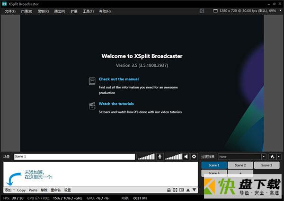This screenshot has height=201, width=284.
Task: Click the GPU usage status
Action: tap(98, 198)
